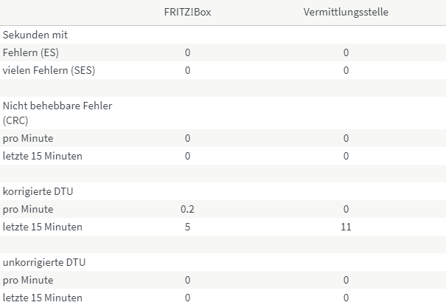The width and height of the screenshot is (446, 305).
Task: Click the Fehlern (ES) row label
Action: point(31,52)
